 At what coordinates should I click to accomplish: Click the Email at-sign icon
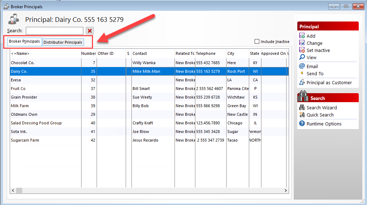pyautogui.click(x=302, y=66)
